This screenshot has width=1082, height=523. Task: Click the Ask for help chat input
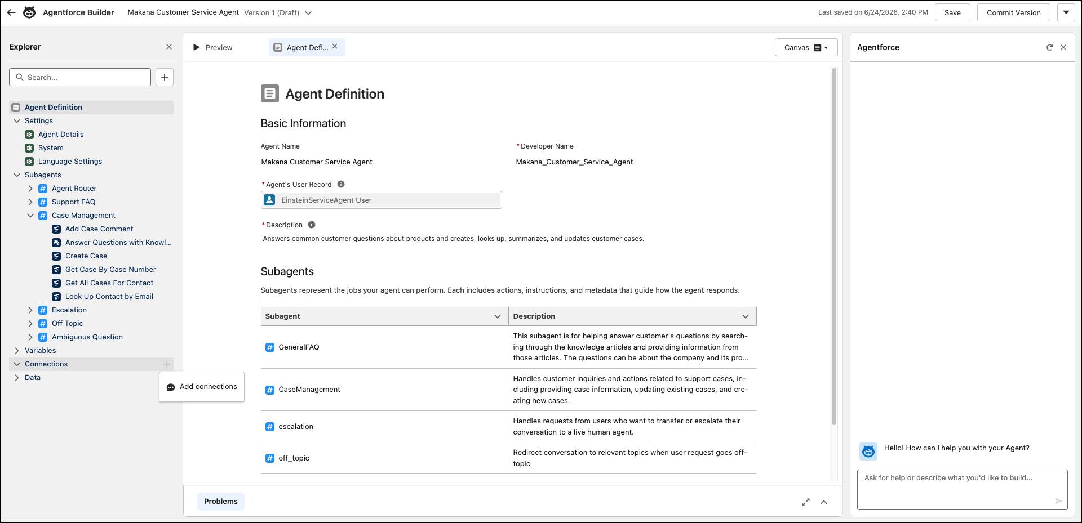[x=962, y=490]
